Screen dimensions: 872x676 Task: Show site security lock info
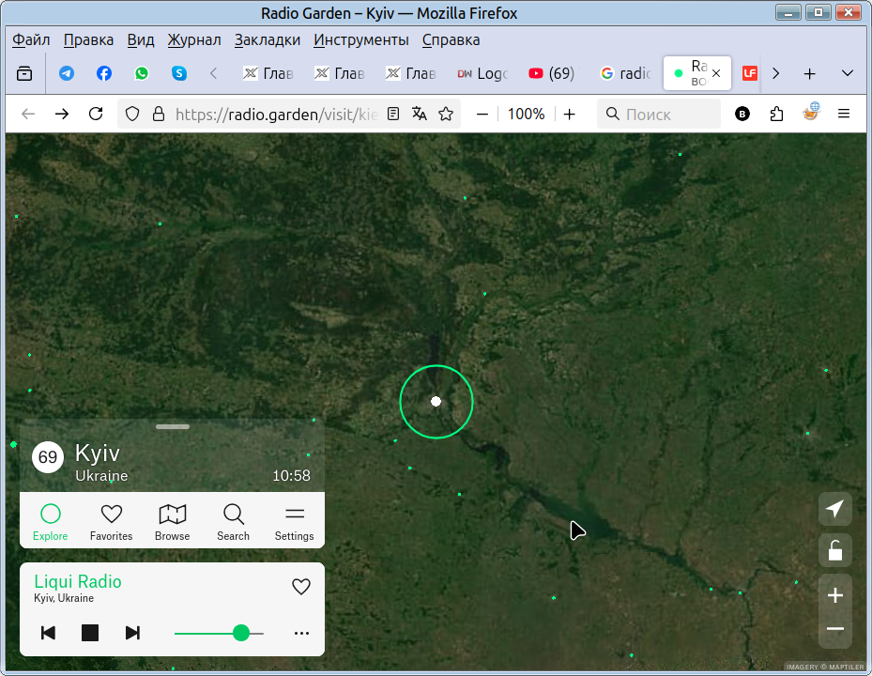[x=159, y=114]
